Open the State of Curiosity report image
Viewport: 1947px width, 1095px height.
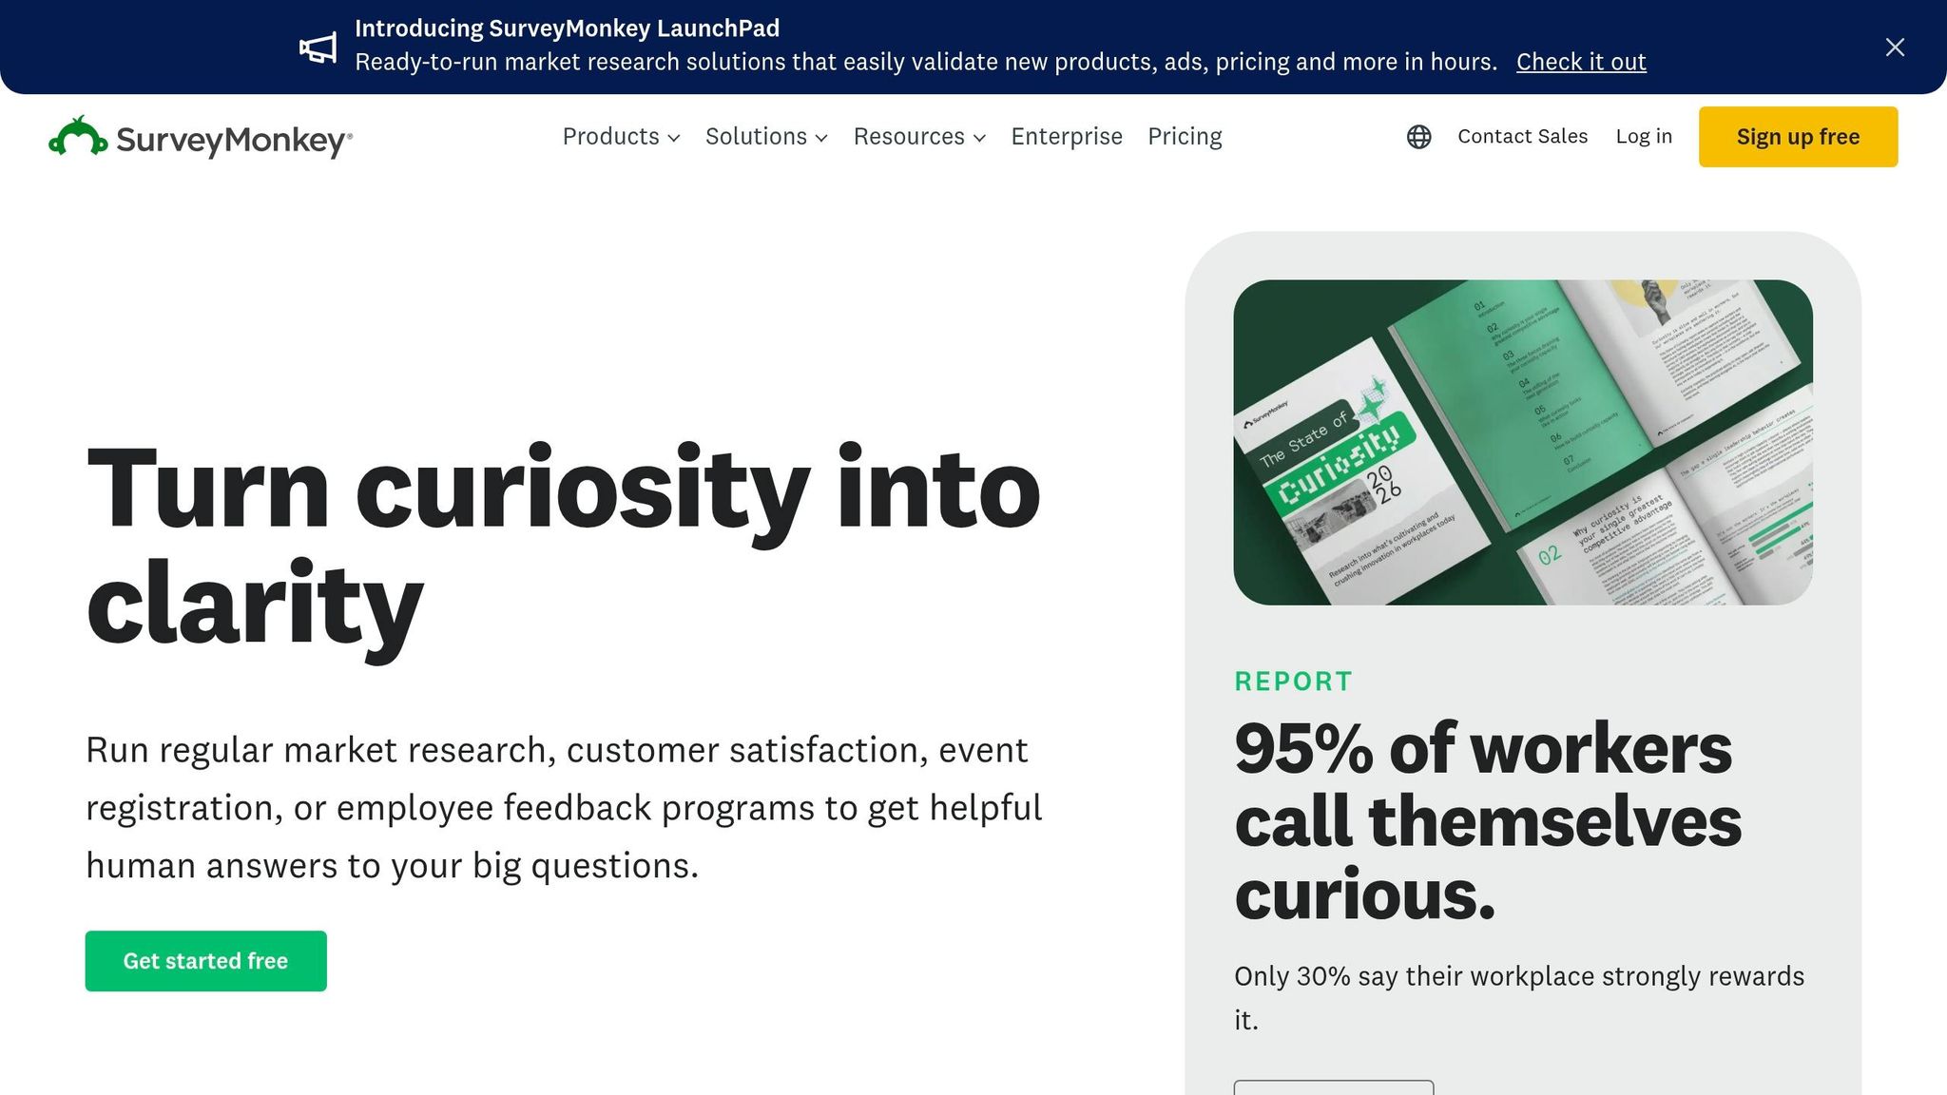tap(1523, 442)
